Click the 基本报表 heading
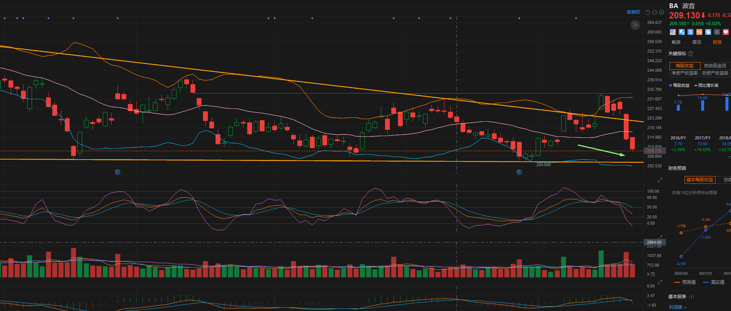The width and height of the screenshot is (731, 311). pos(677,297)
